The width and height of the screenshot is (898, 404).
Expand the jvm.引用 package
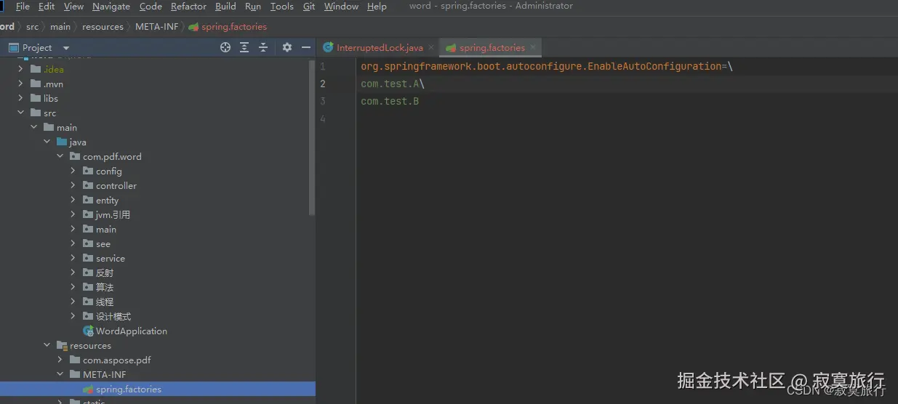[x=73, y=214]
